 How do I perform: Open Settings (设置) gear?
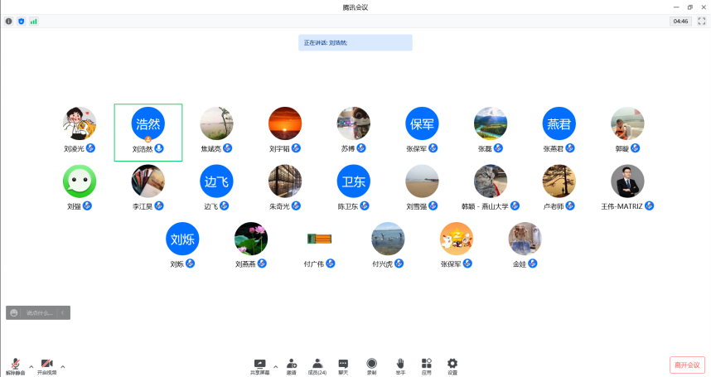coord(452,364)
